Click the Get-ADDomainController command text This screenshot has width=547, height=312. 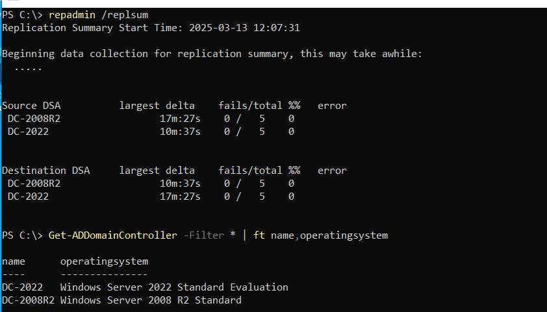point(112,235)
